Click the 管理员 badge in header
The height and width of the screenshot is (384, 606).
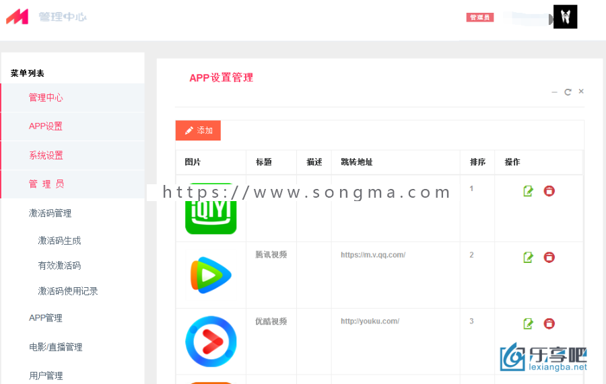(479, 17)
